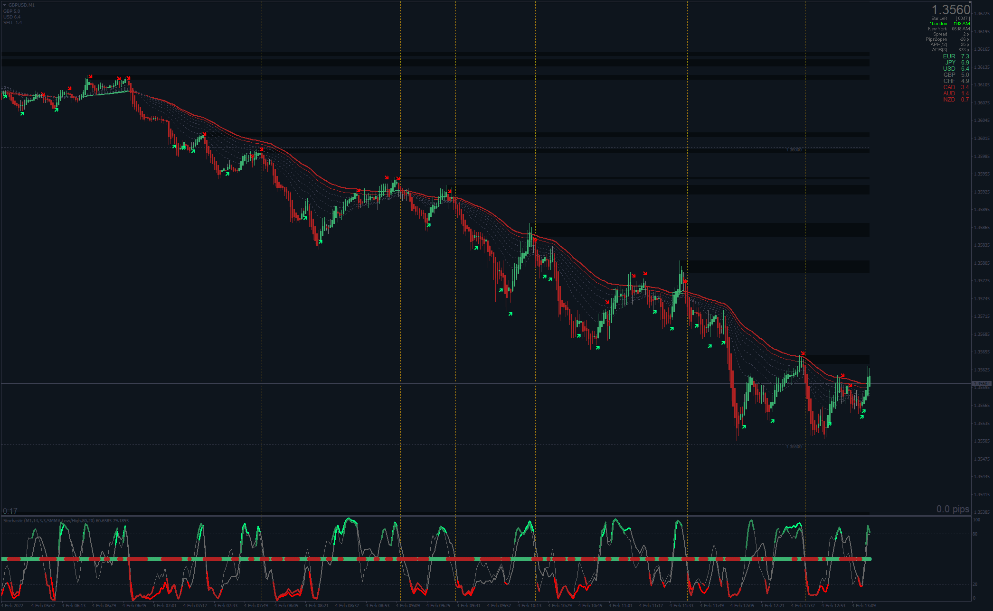Click the Stochastic 80 level axis label

pyautogui.click(x=975, y=534)
